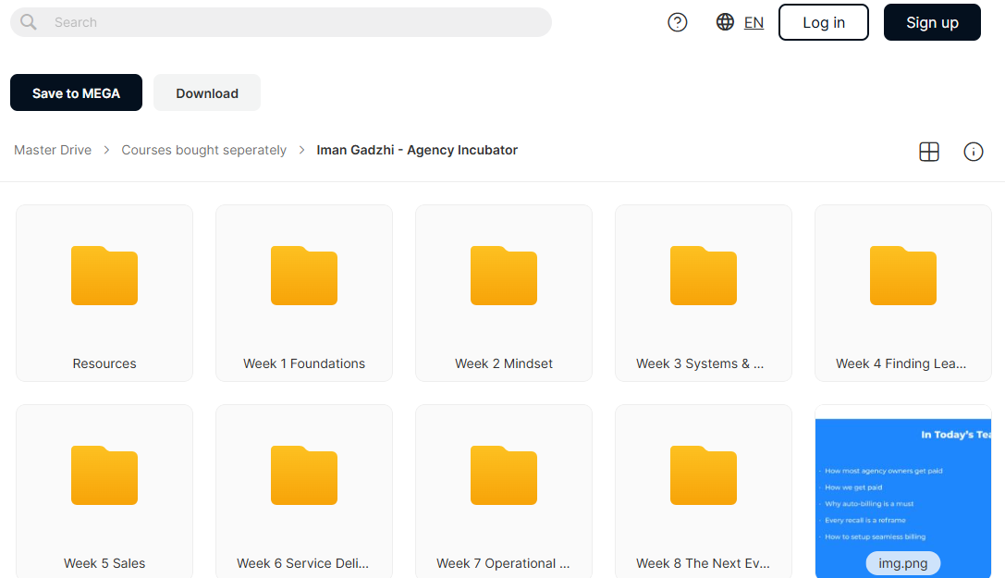Click the Download button
Screen dimensions: 1005x578
point(207,92)
